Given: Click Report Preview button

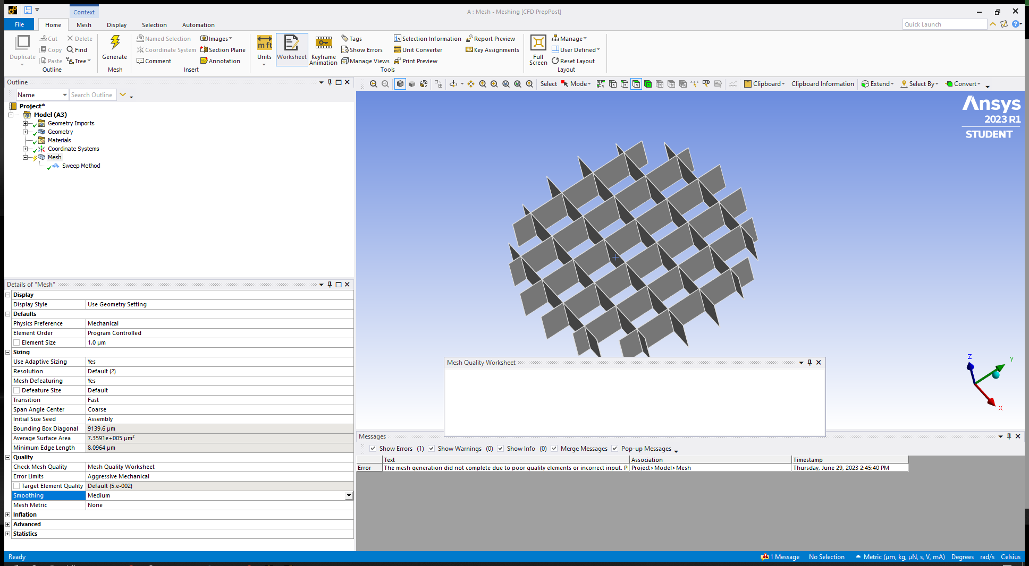Looking at the screenshot, I should tap(491, 39).
